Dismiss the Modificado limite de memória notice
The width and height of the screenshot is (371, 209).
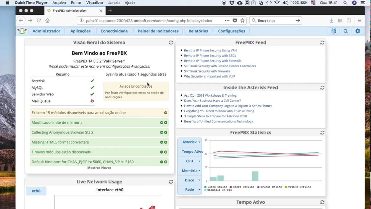point(166,122)
